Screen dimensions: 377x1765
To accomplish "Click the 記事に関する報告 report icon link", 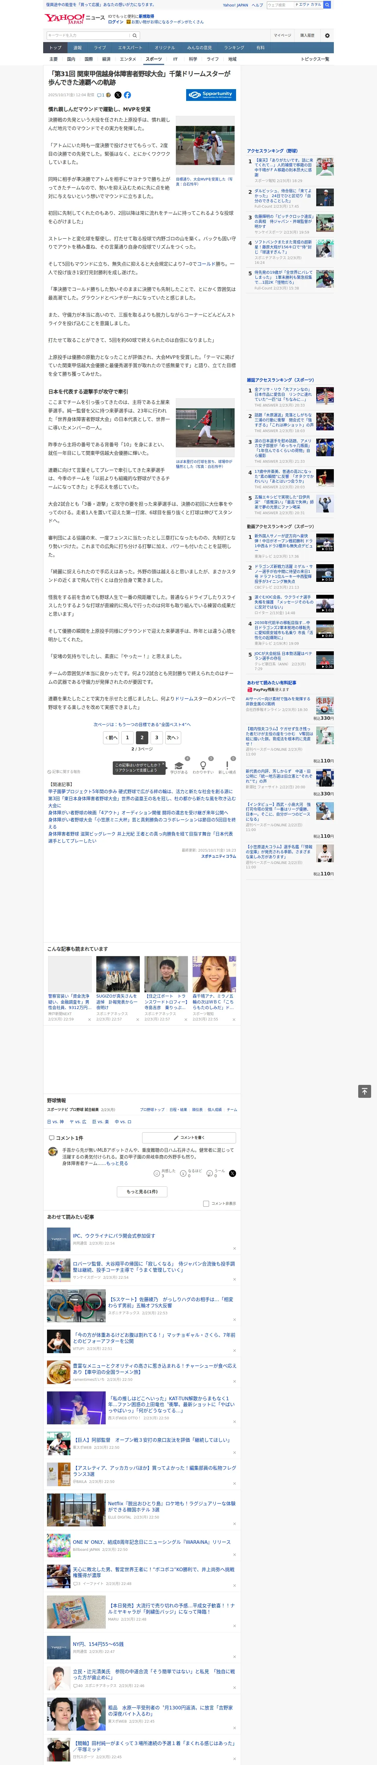I will 64,772.
